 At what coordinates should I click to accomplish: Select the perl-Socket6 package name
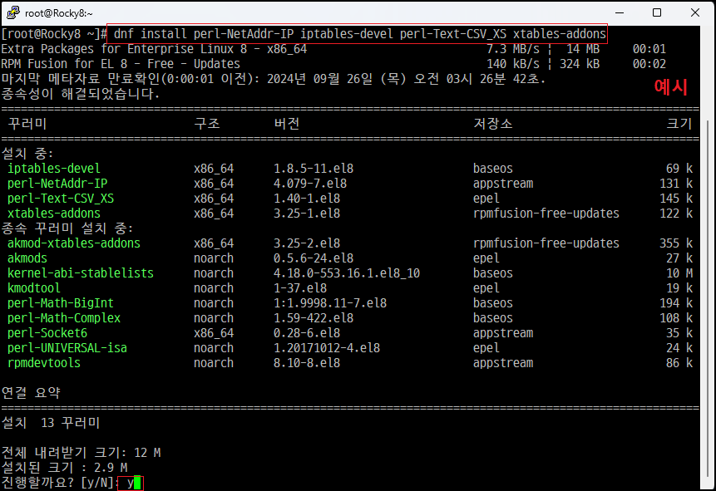coord(47,333)
